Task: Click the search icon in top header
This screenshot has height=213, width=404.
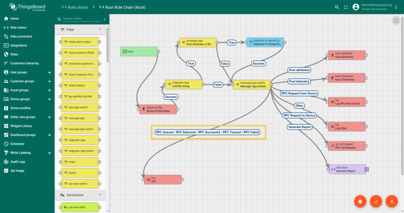Action: [337, 7]
